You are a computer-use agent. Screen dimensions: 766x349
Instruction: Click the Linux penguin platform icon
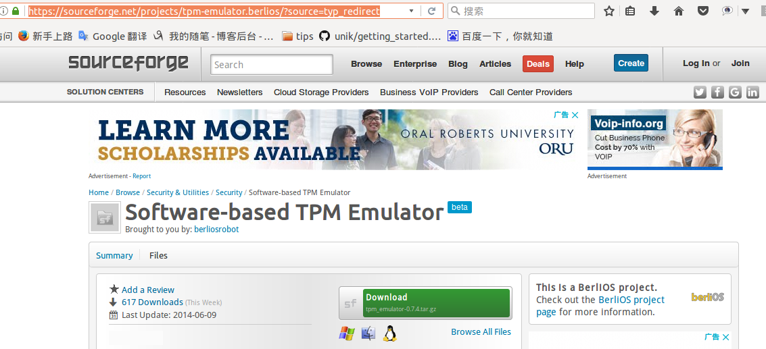click(389, 333)
